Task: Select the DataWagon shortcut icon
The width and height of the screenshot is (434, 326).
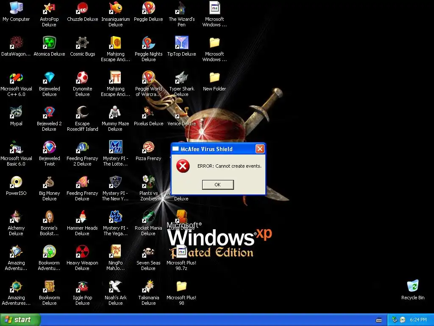Action: point(16,43)
